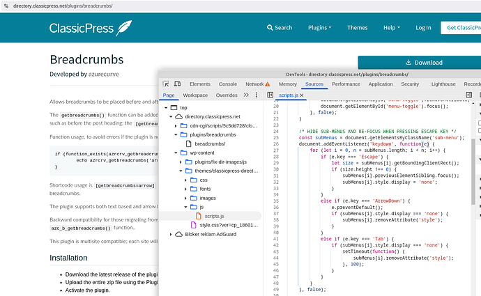Click the search magnifier in site header
This screenshot has width=481, height=296.
[x=270, y=28]
